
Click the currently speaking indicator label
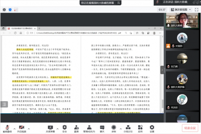click(x=175, y=2)
